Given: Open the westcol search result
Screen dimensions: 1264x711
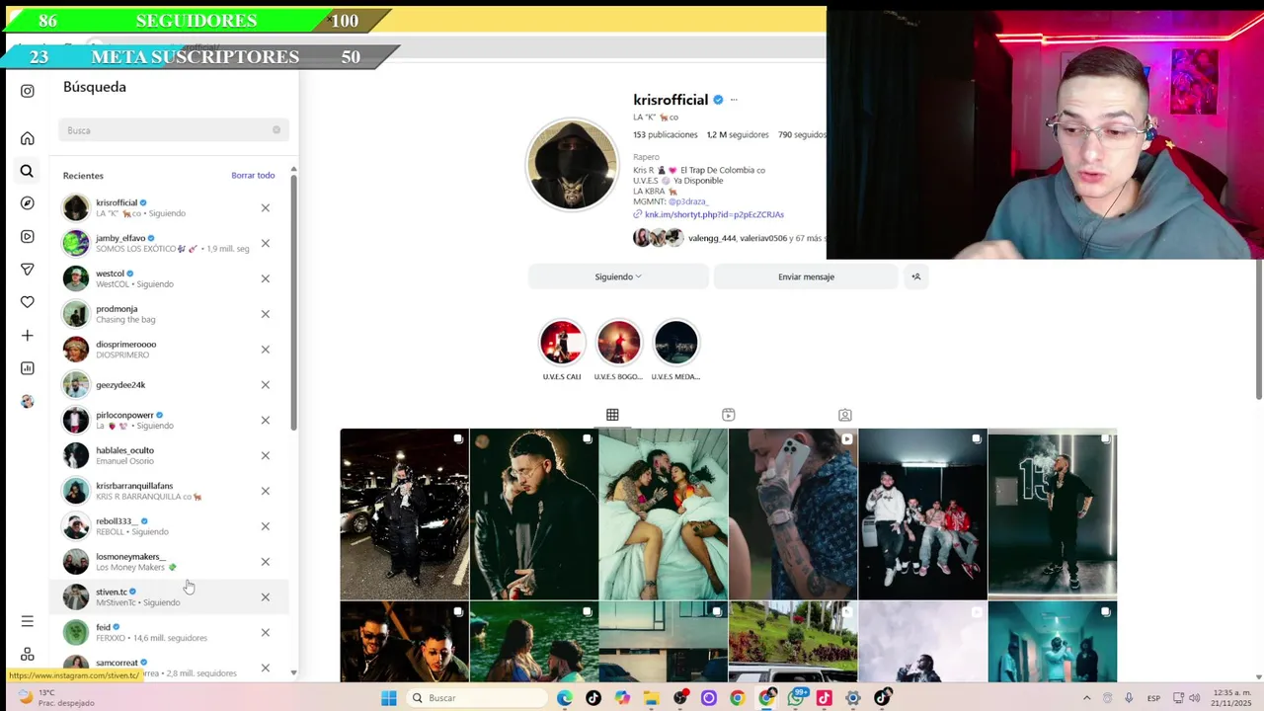Looking at the screenshot, I should [x=169, y=278].
